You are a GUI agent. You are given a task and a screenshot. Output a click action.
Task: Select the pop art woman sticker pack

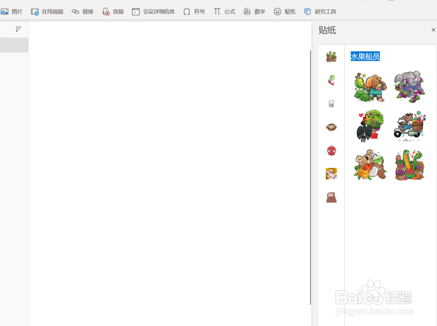[x=331, y=174]
